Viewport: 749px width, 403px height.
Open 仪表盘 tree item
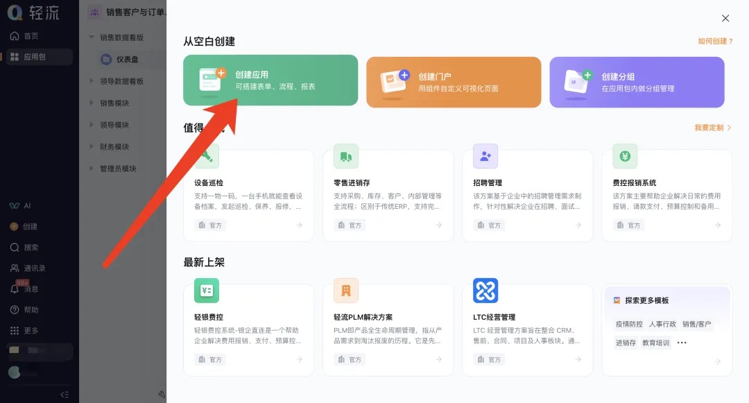127,59
